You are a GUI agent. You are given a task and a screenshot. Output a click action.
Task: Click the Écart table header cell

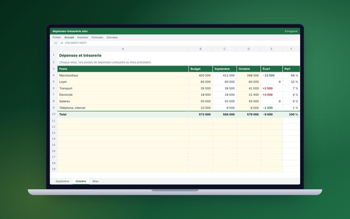coord(272,69)
